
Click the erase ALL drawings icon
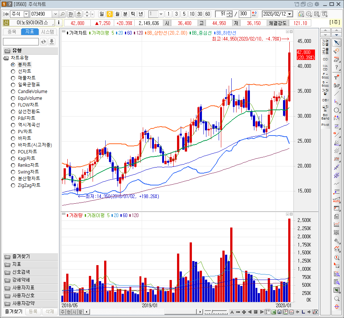pos(337,59)
